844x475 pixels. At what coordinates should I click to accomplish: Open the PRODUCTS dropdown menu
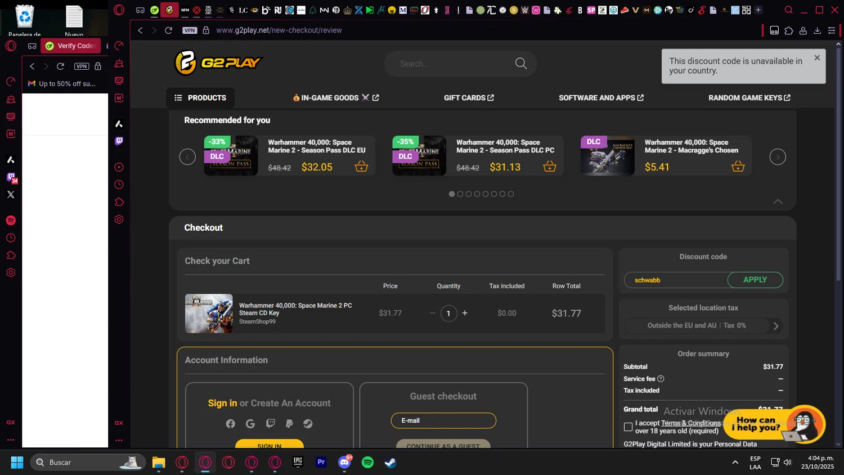coord(200,98)
